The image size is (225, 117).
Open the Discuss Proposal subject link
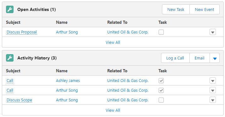(22, 32)
